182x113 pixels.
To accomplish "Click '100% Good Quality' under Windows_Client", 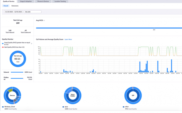I will click(11, 109).
